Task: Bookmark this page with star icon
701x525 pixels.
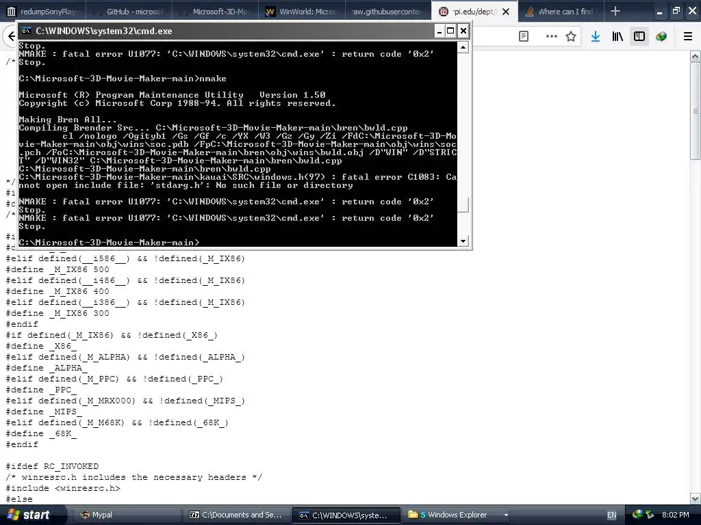Action: point(570,36)
